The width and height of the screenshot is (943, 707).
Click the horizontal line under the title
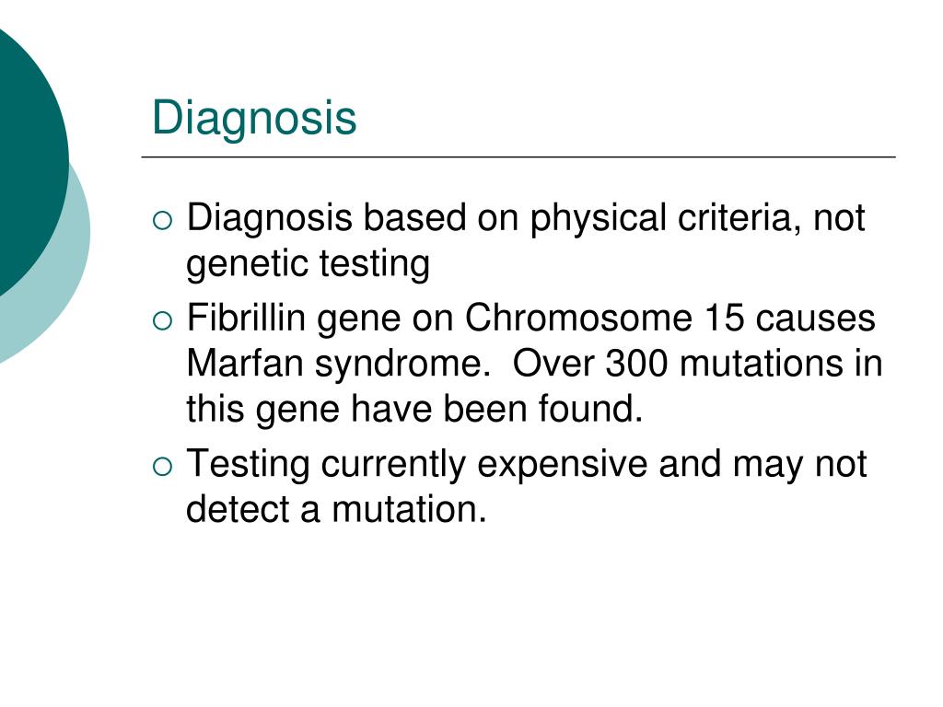click(x=518, y=156)
